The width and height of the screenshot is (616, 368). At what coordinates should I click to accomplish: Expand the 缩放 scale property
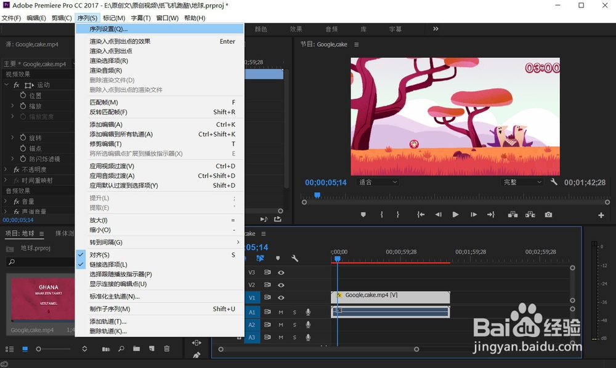click(12, 106)
